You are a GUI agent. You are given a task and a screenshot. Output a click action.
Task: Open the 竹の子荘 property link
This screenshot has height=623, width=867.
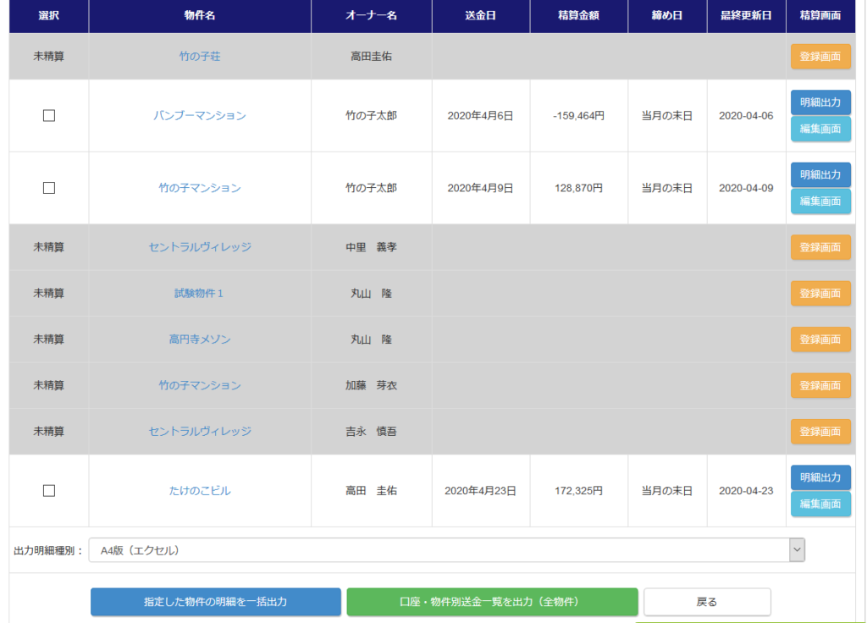pyautogui.click(x=200, y=57)
